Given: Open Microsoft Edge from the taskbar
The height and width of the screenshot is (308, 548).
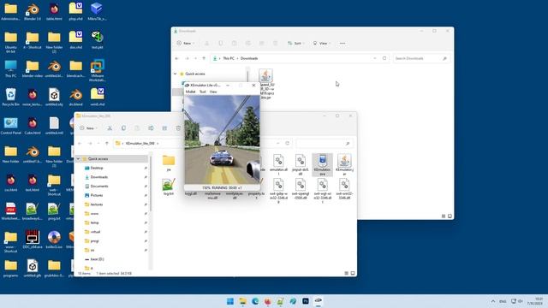Looking at the screenshot, I should coord(255,301).
